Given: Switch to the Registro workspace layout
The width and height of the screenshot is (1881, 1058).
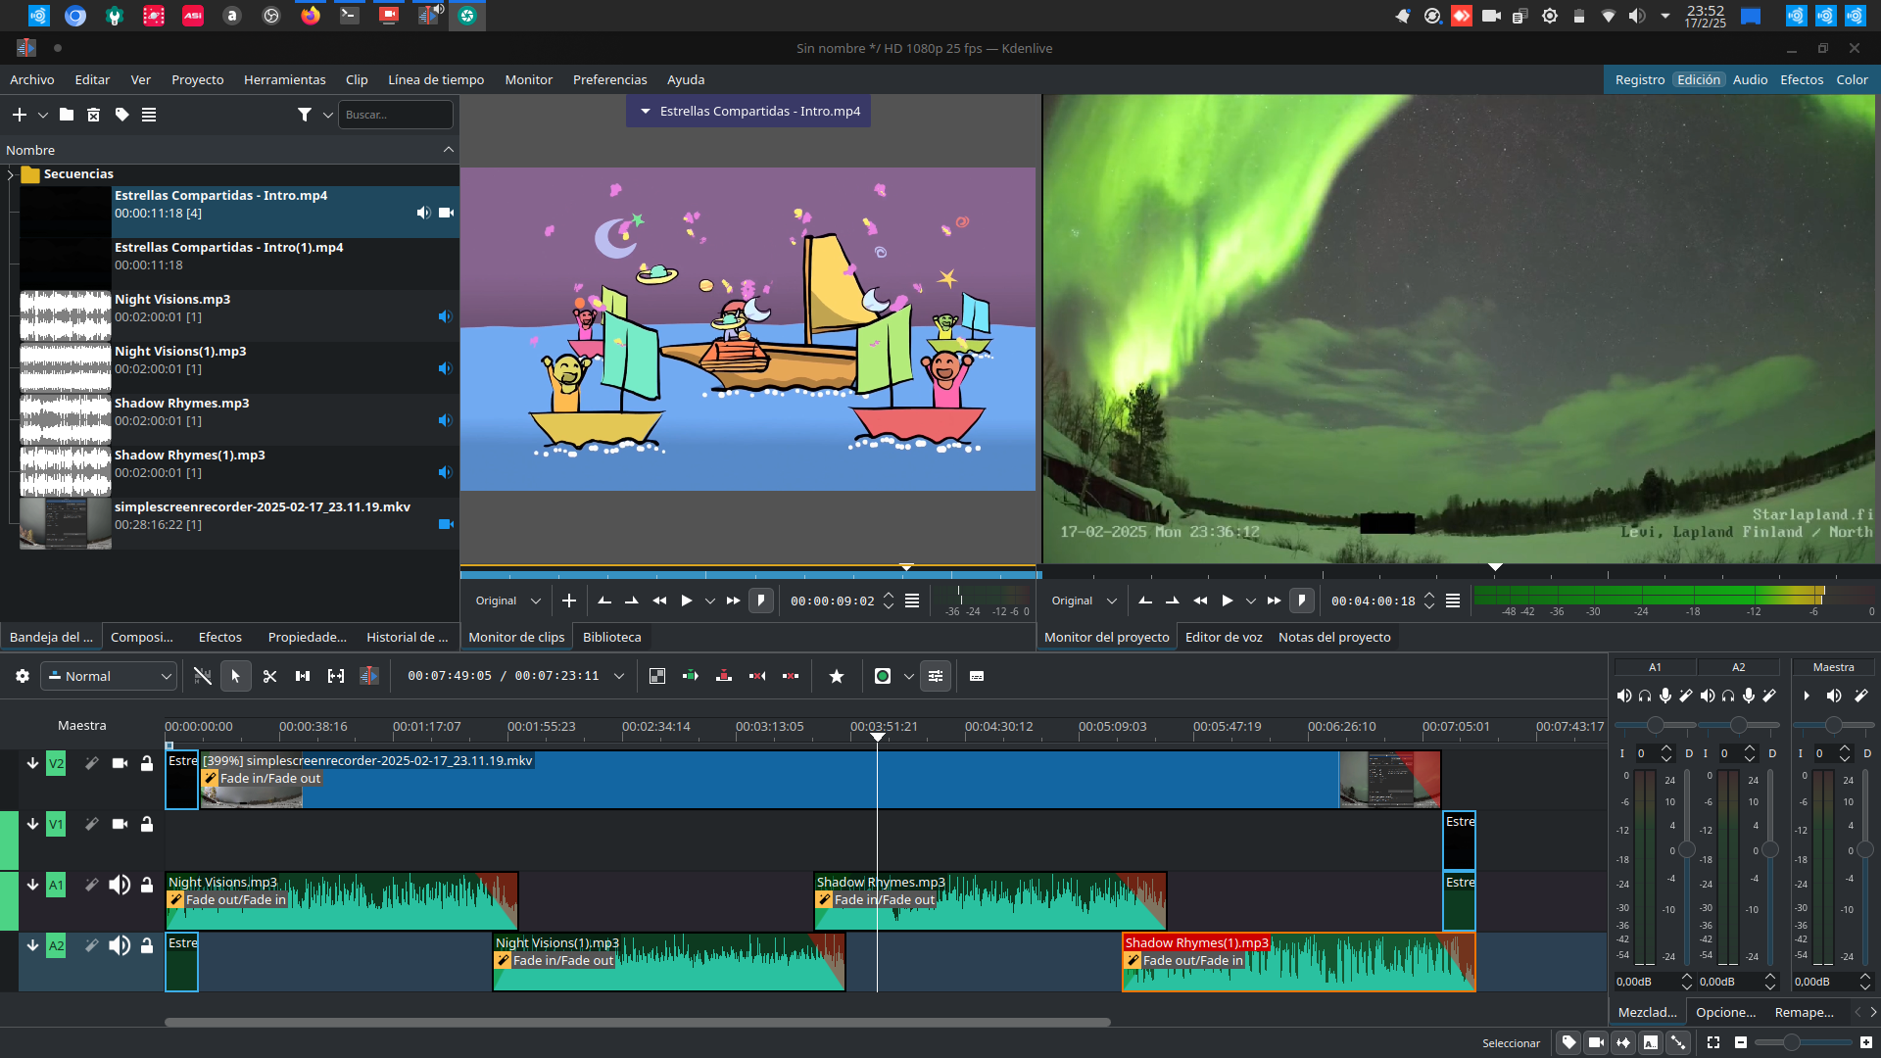Looking at the screenshot, I should [x=1639, y=79].
